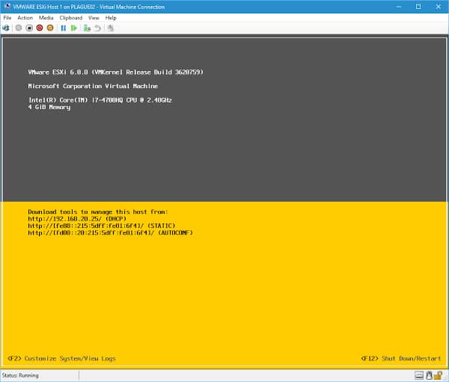Open the Media menu
Screen dimensions: 449x382
coord(46,18)
